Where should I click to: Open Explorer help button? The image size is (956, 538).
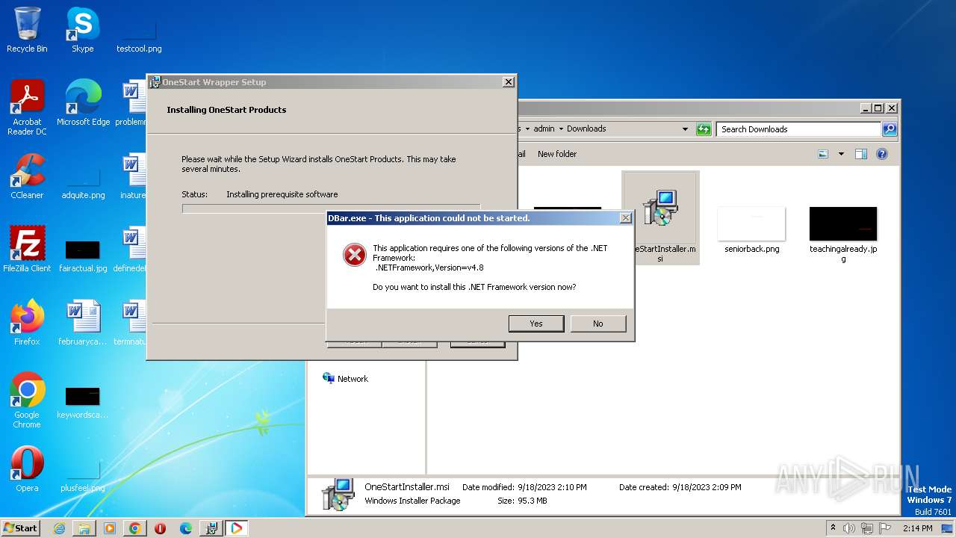(882, 154)
